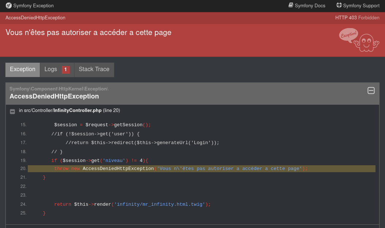
Task: Click the book icon next to Symfony Docs
Action: coord(290,5)
